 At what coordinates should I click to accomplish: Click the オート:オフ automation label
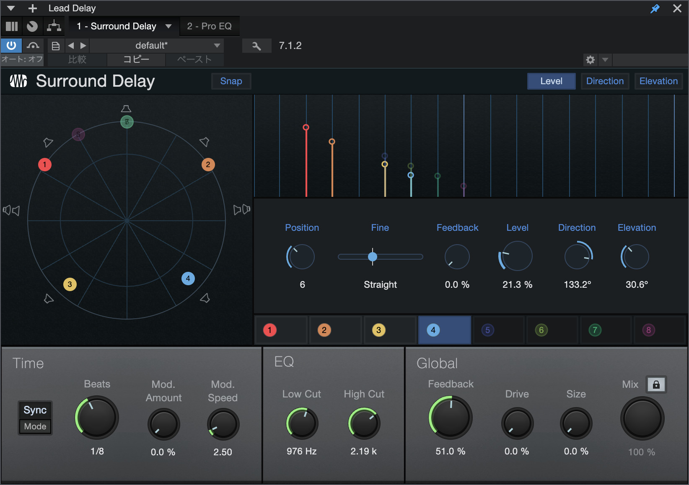[22, 59]
